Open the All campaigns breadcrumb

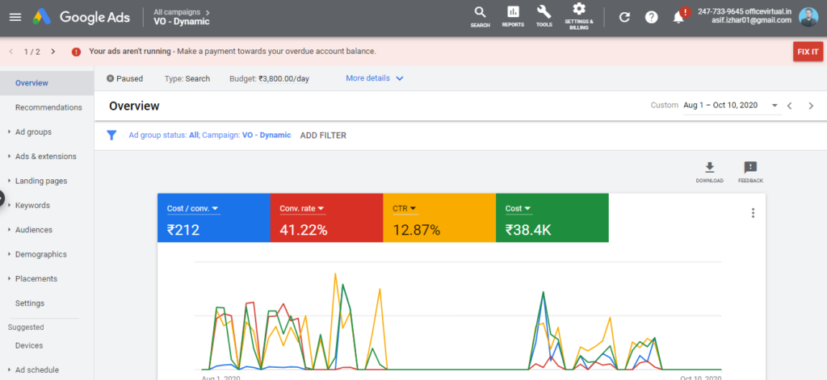182,11
